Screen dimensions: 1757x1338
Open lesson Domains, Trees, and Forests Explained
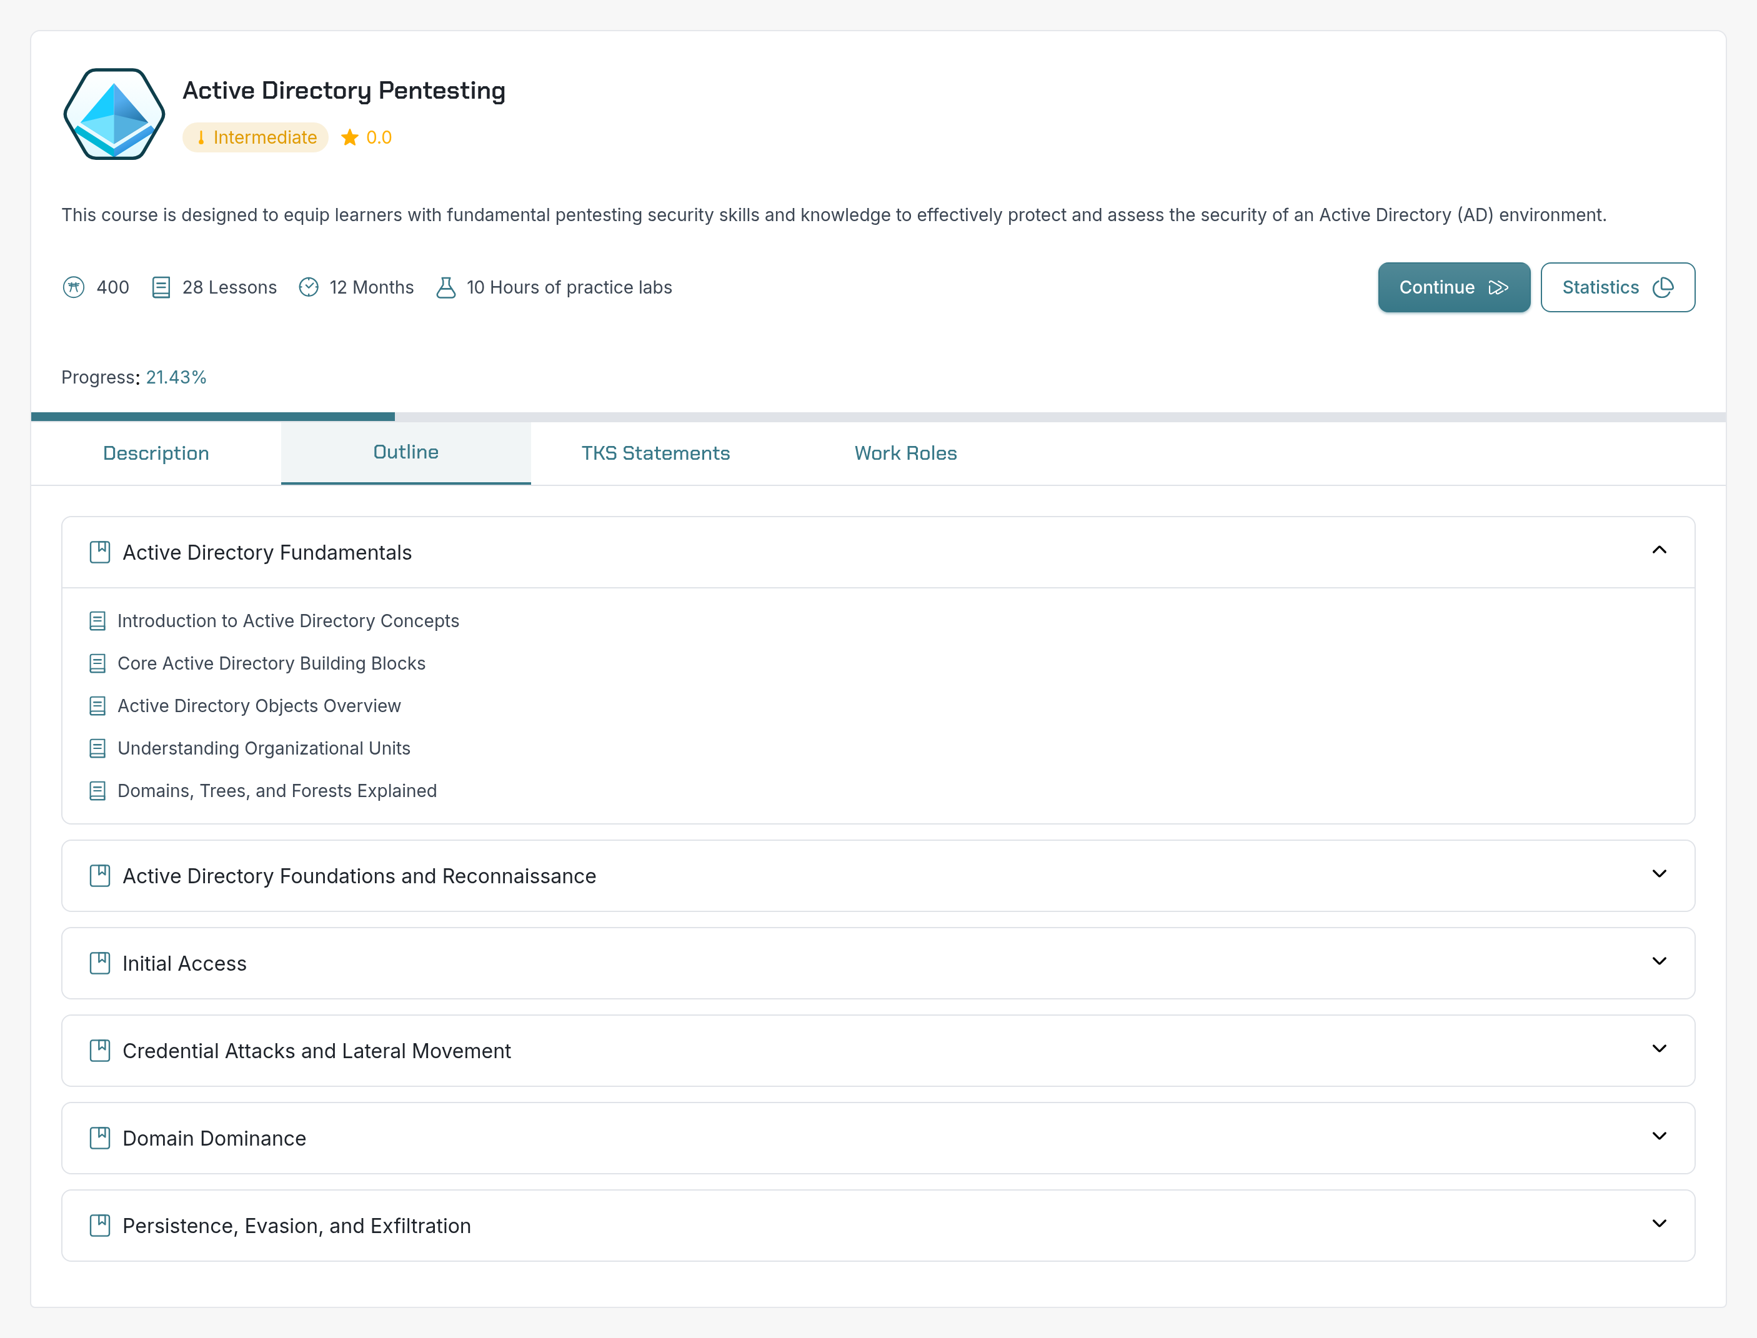[277, 791]
